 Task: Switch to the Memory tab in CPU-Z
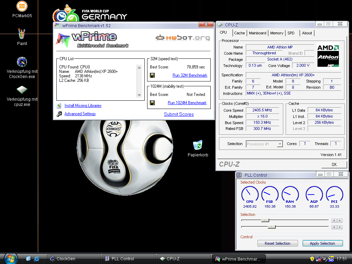(277, 33)
